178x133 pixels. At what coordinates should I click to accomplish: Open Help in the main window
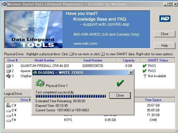click(165, 46)
